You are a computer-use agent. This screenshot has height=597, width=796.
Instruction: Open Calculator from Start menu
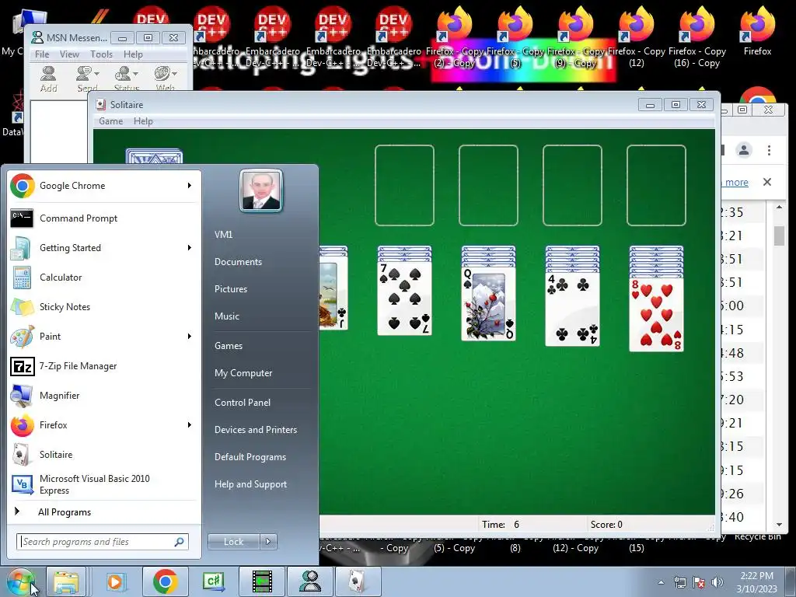coord(105,278)
